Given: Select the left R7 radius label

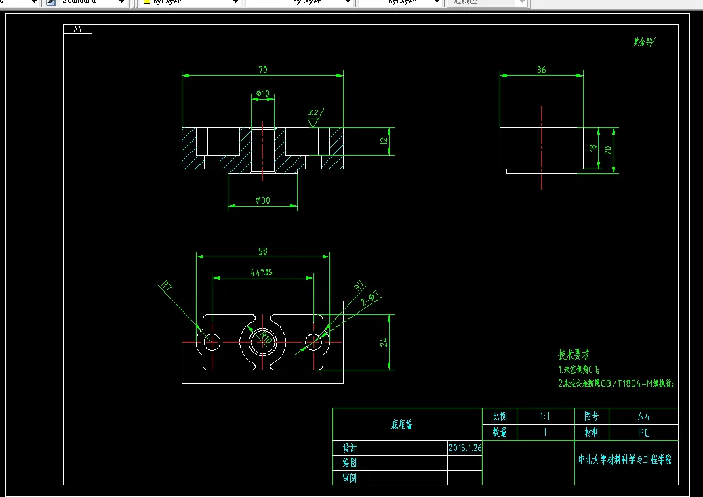Looking at the screenshot, I should coord(166,286).
